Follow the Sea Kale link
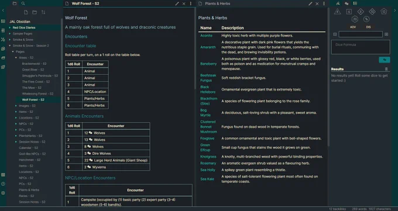This screenshot has height=211, width=398. click(207, 179)
